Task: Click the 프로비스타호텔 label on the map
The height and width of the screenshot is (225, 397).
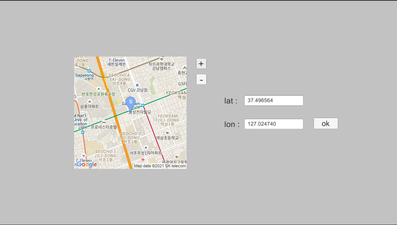Action: click(104, 127)
